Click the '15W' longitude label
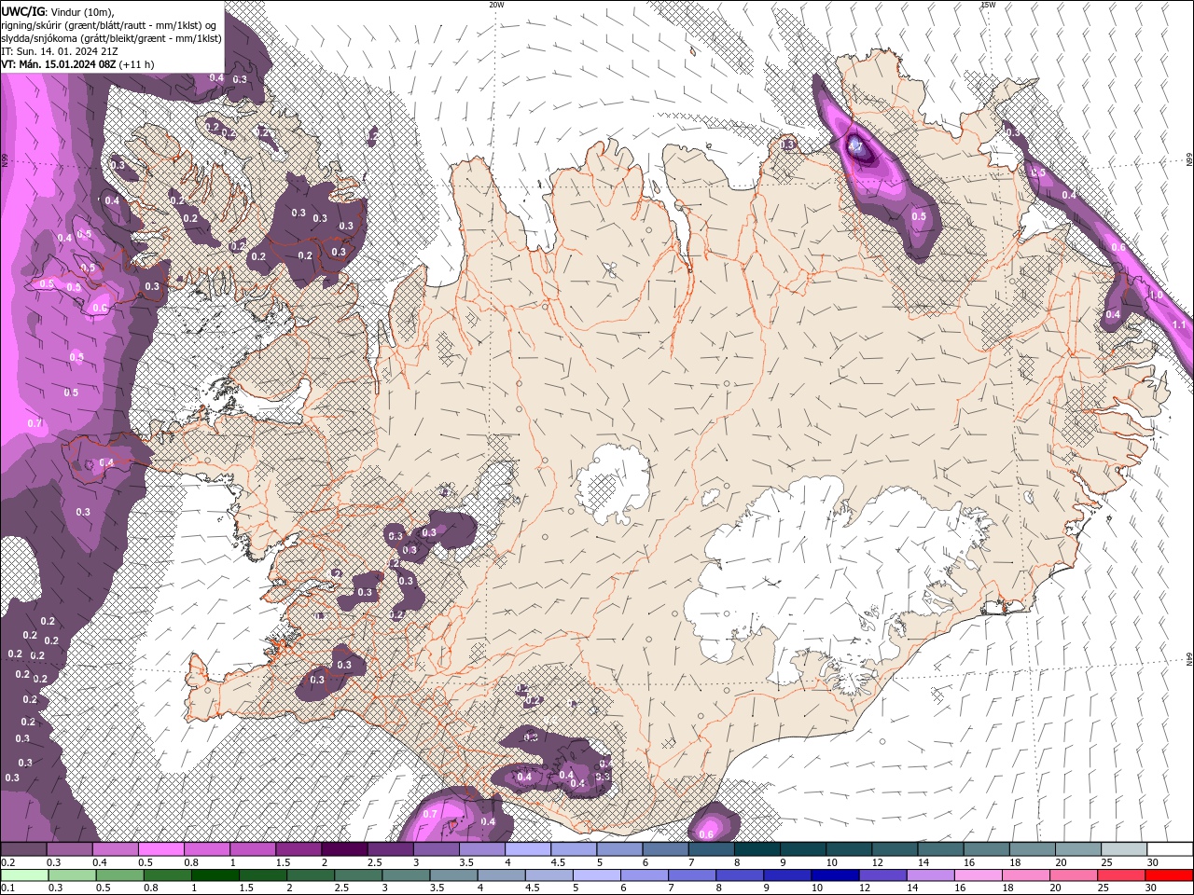1194x895 pixels. point(988,4)
